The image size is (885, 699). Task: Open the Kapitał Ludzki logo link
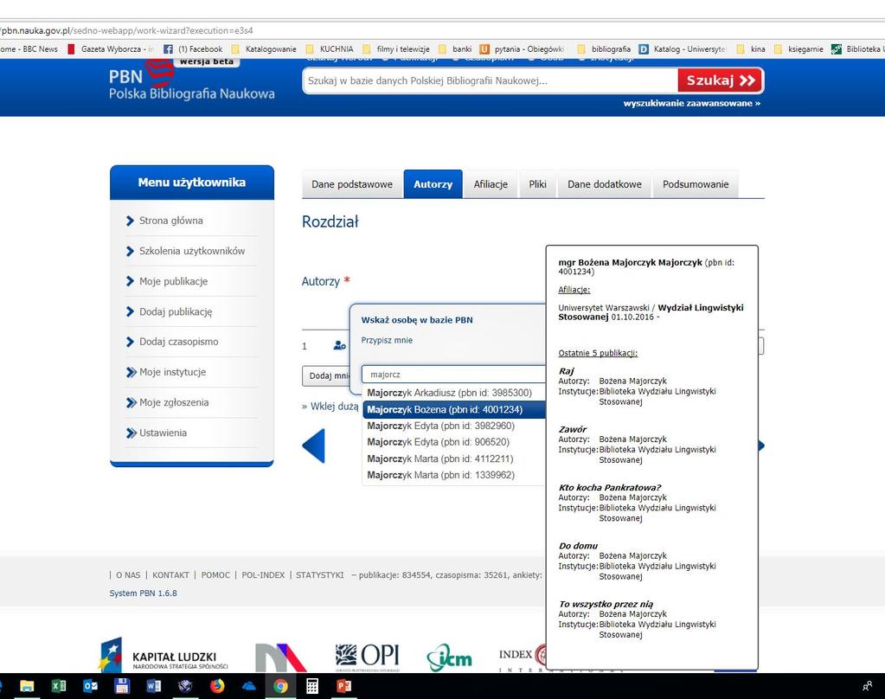pos(164,655)
